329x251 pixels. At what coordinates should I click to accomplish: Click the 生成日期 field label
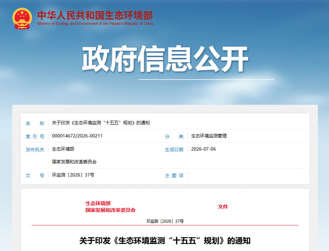point(174,150)
